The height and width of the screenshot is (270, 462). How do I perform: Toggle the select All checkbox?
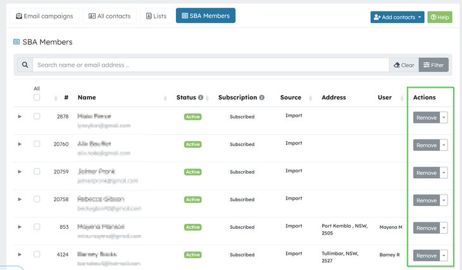pyautogui.click(x=37, y=98)
